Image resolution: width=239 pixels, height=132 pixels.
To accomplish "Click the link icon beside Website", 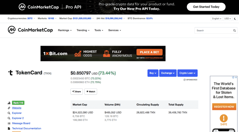I will click(9, 108).
